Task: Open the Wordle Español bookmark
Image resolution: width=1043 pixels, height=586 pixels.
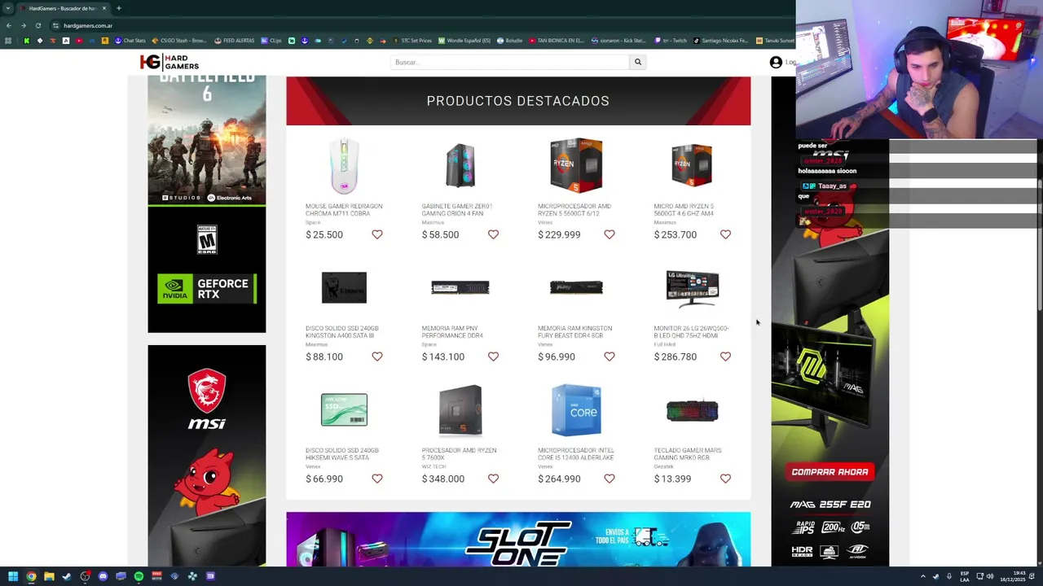Action: pyautogui.click(x=464, y=41)
